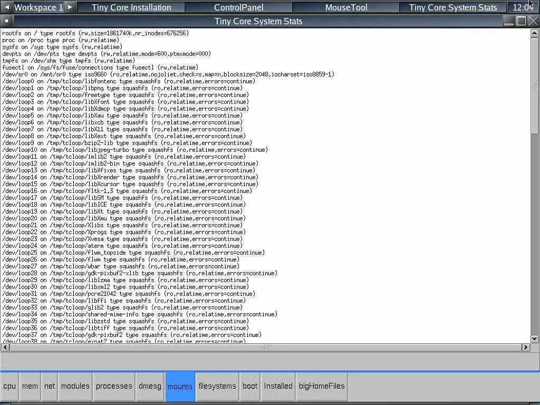Click the horizontal scrollbar left arrow

pyautogui.click(x=5, y=347)
